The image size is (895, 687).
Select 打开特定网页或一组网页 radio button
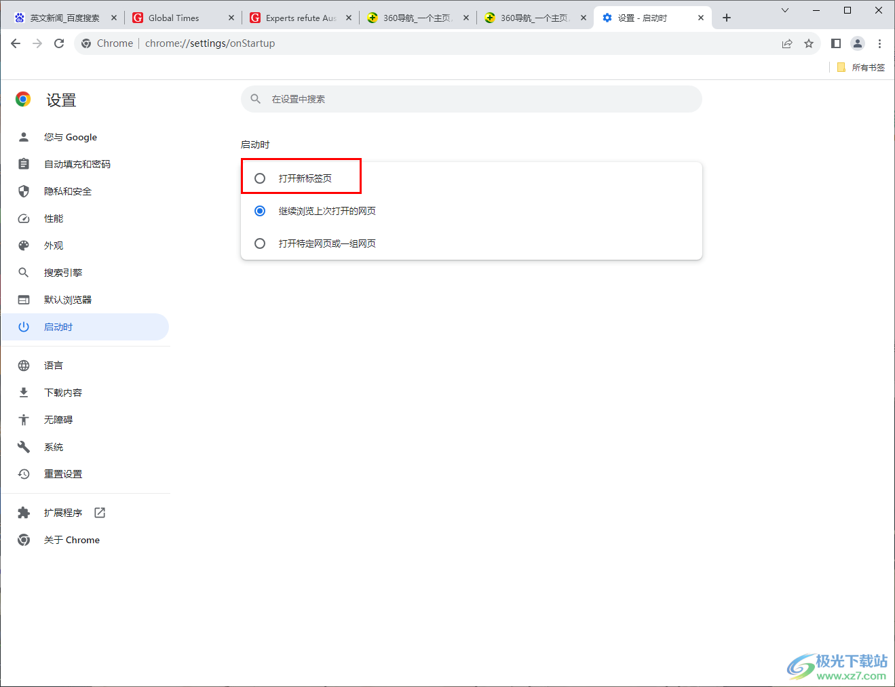pyautogui.click(x=260, y=243)
